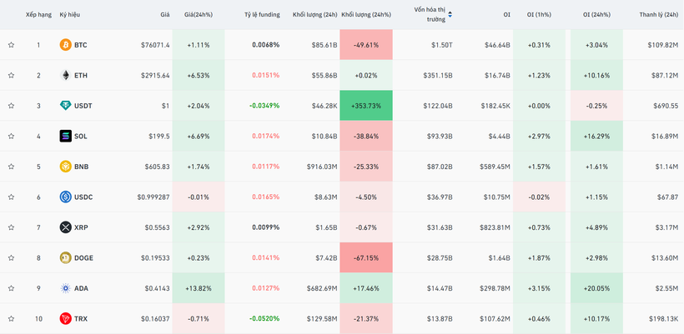Click the BNB coin icon
Viewport: 684px width, 334px height.
pyautogui.click(x=65, y=167)
